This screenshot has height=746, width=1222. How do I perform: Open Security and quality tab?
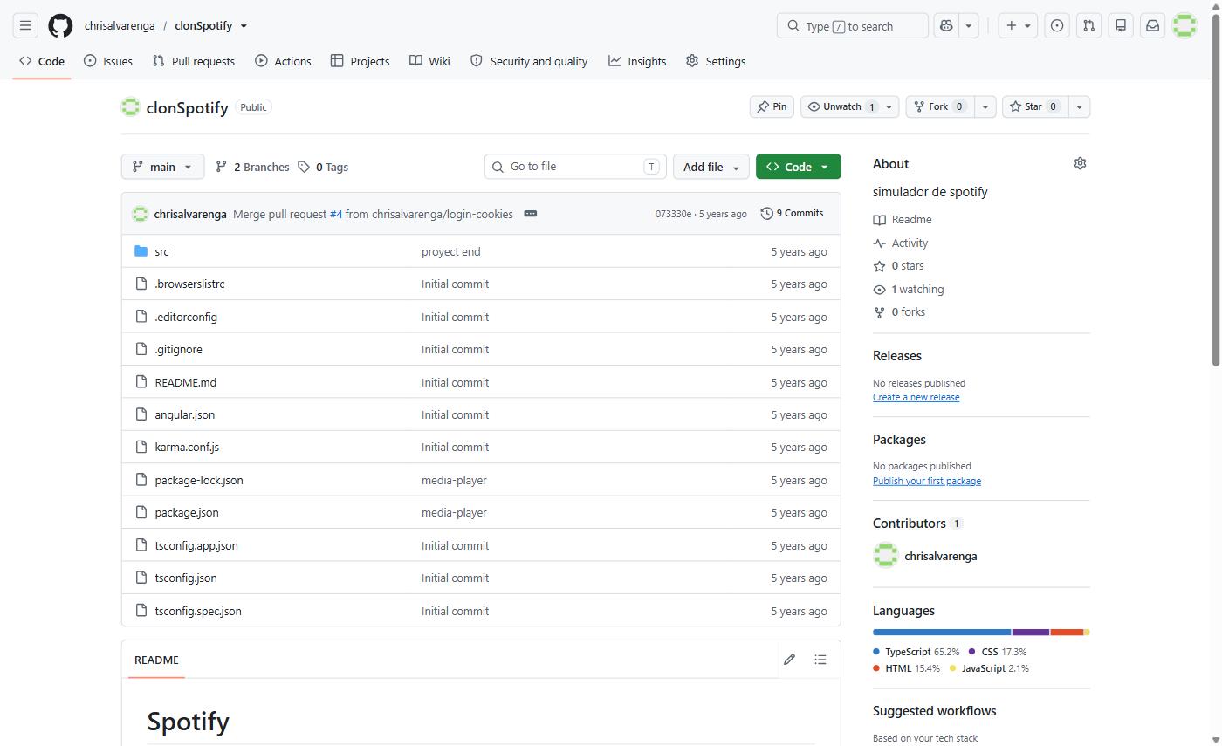(529, 61)
